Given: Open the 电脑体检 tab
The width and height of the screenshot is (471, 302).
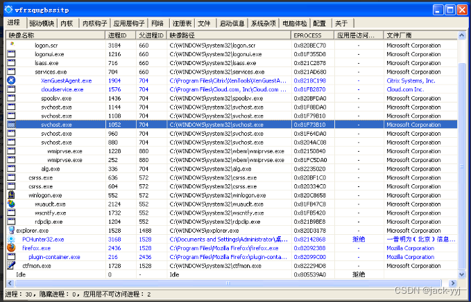Looking at the screenshot, I should point(295,24).
